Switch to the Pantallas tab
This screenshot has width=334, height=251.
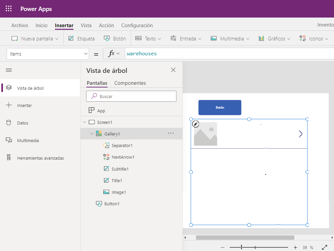pyautogui.click(x=97, y=83)
